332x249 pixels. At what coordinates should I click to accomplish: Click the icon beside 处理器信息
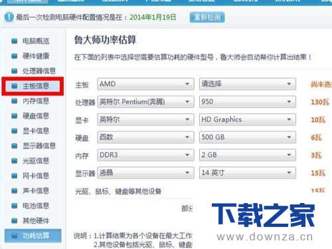click(x=15, y=71)
